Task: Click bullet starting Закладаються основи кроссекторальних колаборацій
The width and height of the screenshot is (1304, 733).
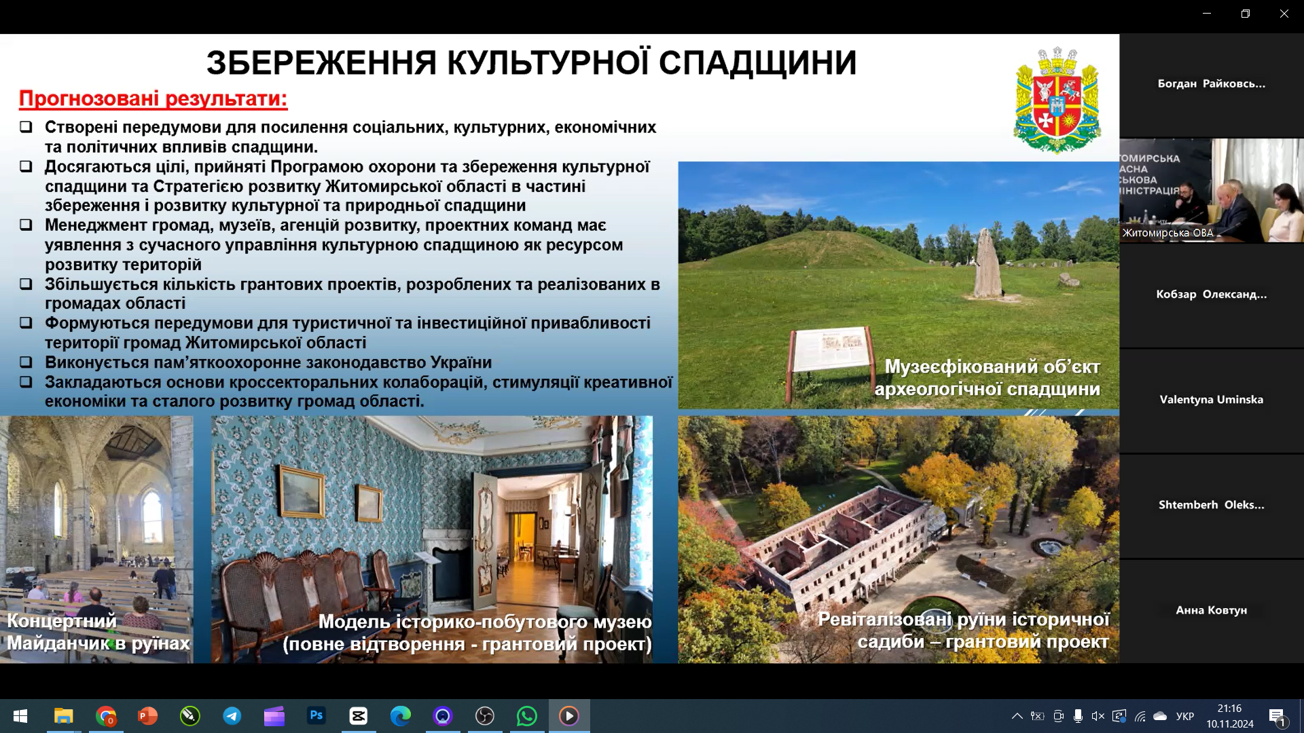Action: pyautogui.click(x=359, y=392)
